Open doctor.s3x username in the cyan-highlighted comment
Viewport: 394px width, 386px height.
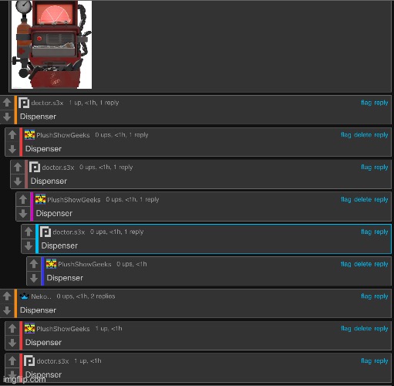pos(69,232)
